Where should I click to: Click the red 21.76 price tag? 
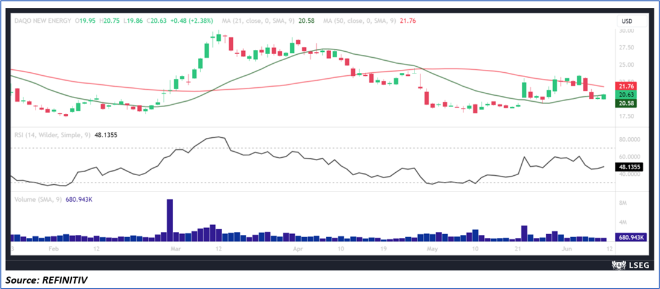[x=624, y=85]
